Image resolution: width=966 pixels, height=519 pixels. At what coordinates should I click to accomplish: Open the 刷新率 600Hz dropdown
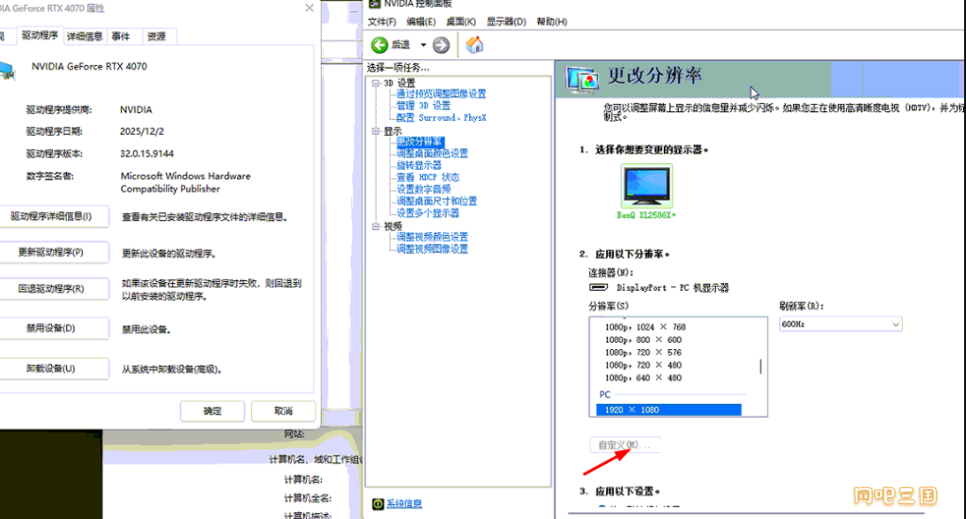point(840,324)
